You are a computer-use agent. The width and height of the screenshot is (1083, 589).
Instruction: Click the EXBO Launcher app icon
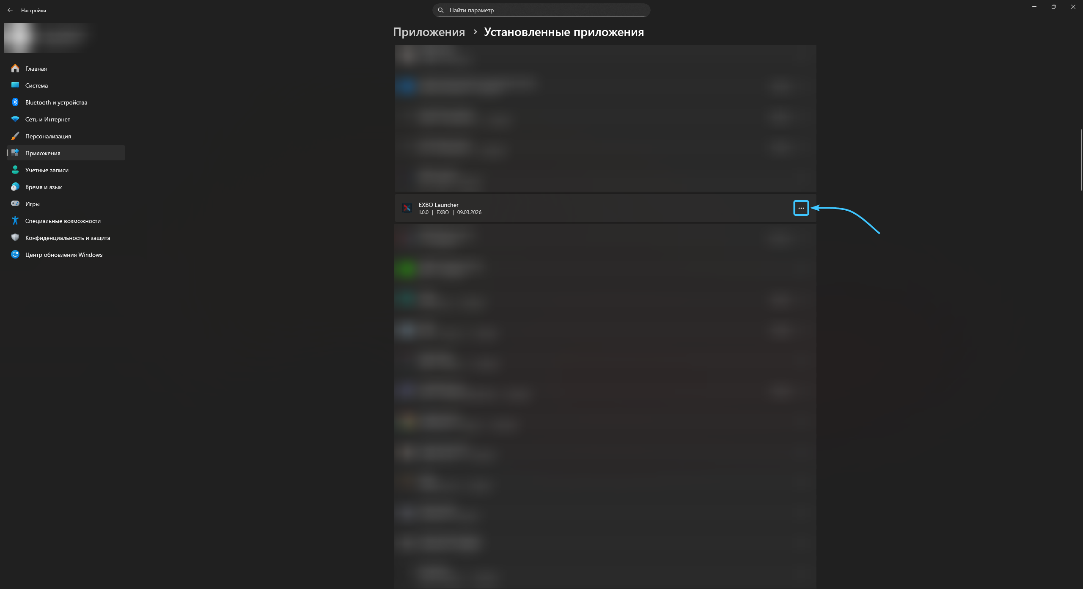click(407, 208)
